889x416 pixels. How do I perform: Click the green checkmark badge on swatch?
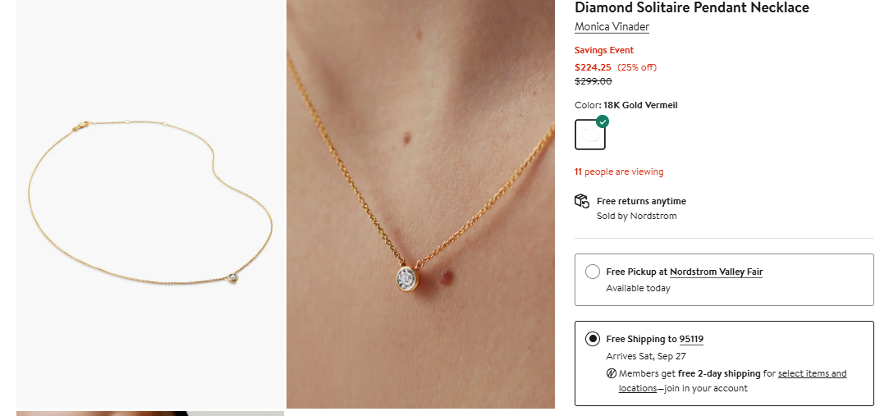click(603, 121)
